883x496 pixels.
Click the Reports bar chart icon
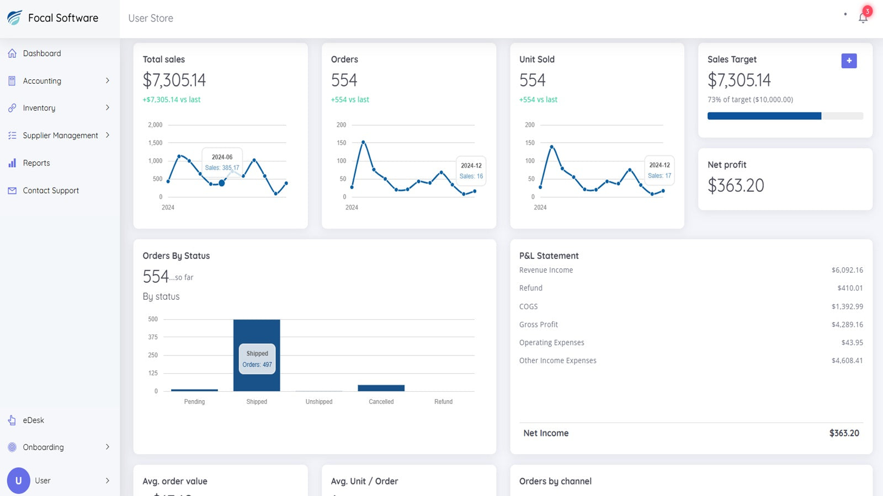coord(12,163)
